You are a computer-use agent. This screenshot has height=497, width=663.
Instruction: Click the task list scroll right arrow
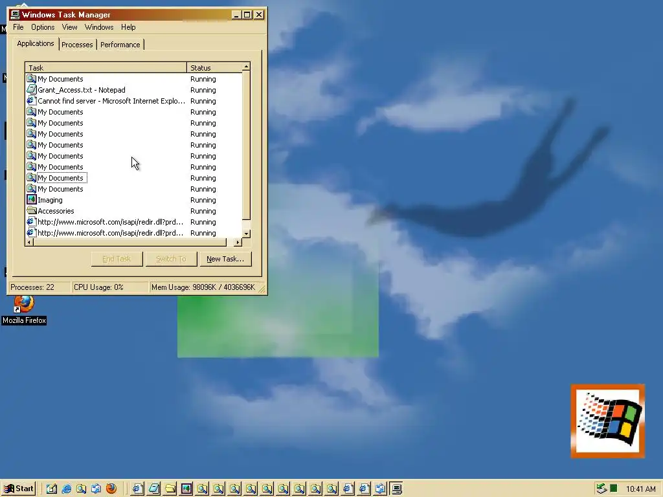[238, 242]
